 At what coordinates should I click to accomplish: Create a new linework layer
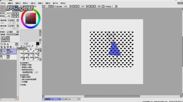[x=5, y=44]
